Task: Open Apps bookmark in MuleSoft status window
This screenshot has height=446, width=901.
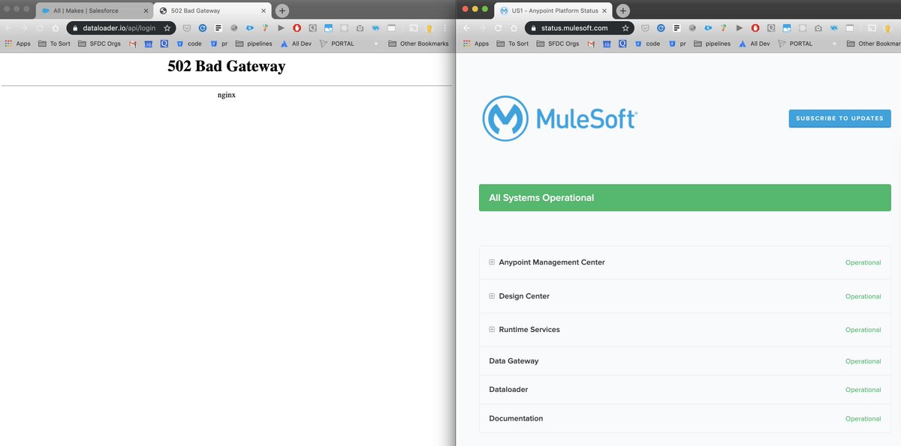Action: pyautogui.click(x=476, y=43)
